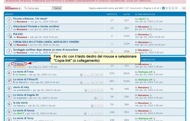Screen dimensions: 190x121
Task: Jump to page 14 of topic list
Action: 184,8
